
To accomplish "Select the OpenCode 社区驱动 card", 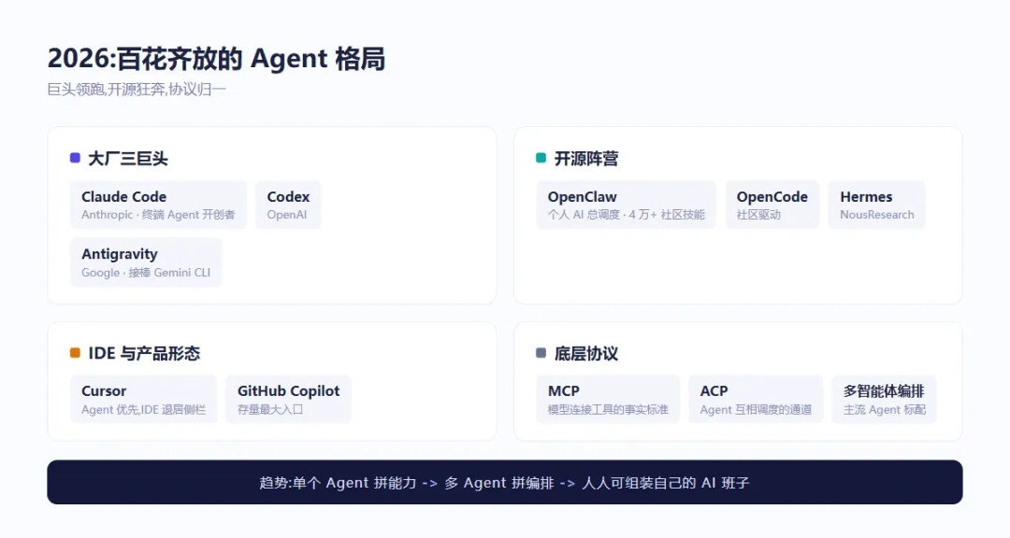I will pyautogui.click(x=772, y=205).
